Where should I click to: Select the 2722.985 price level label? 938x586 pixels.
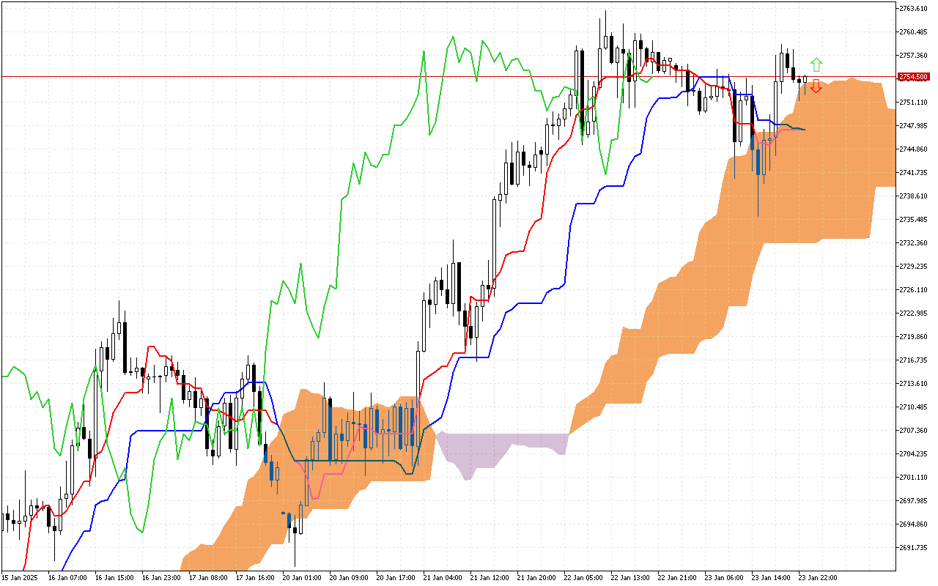coord(914,314)
